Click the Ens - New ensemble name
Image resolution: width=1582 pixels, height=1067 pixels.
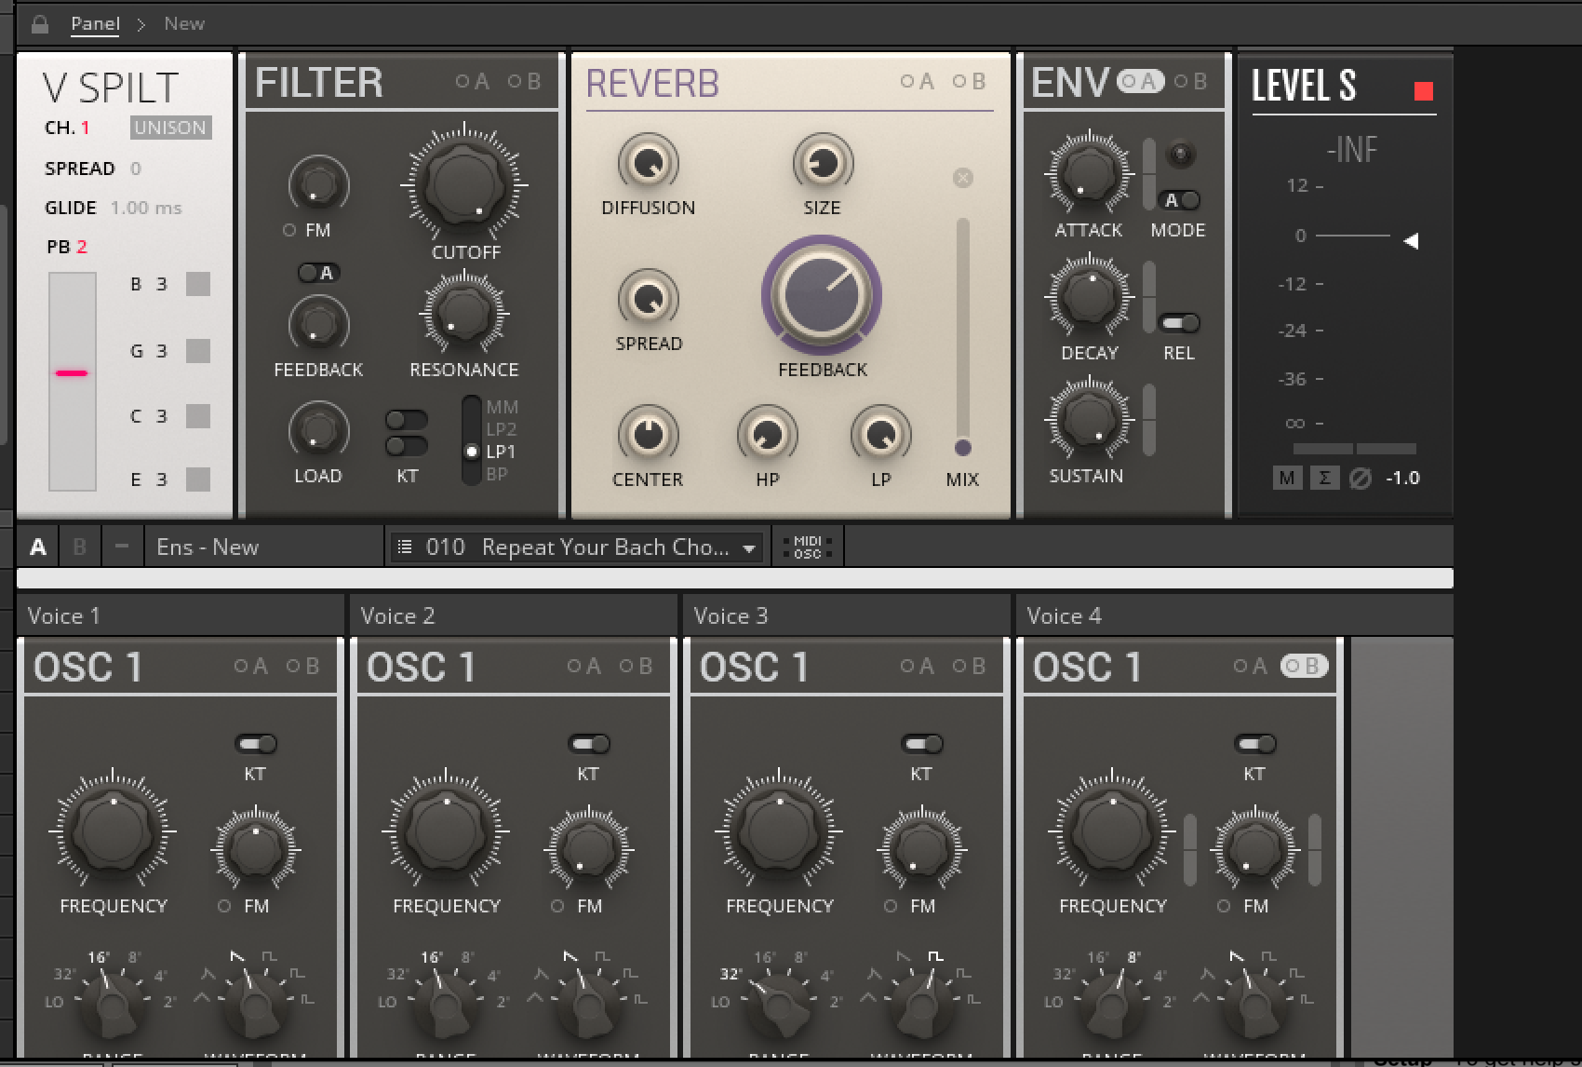click(x=208, y=547)
